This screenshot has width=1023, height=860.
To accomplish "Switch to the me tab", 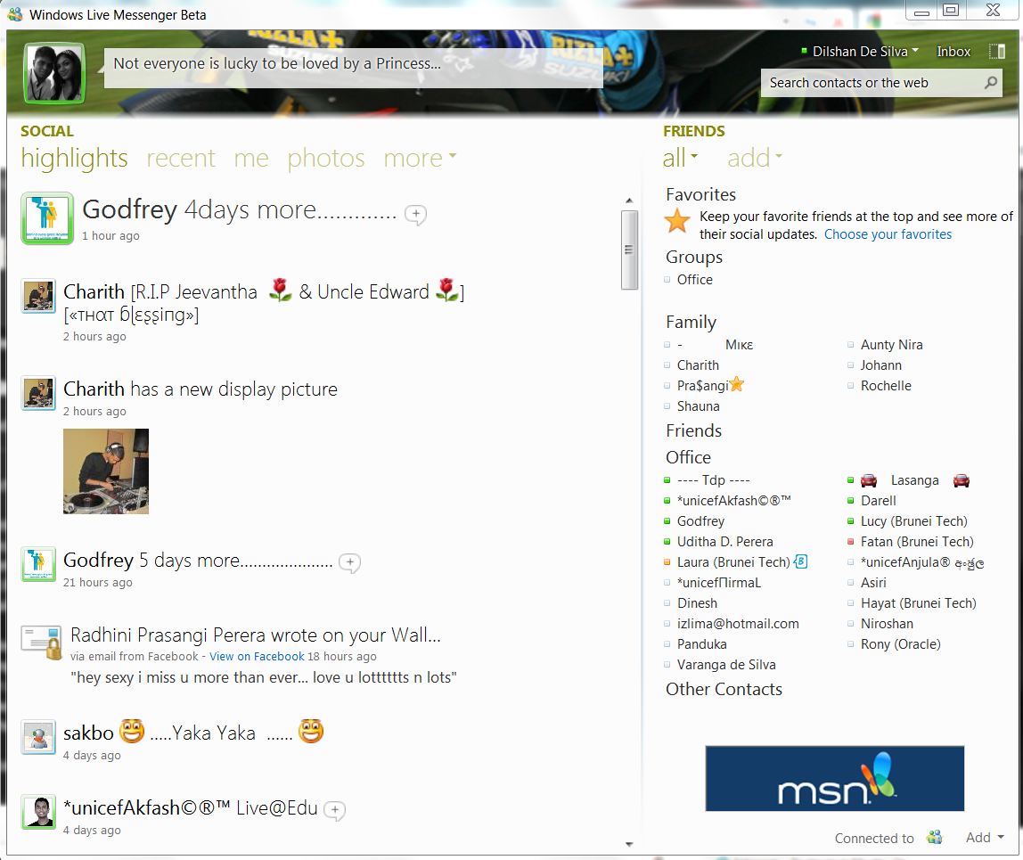I will (x=251, y=158).
